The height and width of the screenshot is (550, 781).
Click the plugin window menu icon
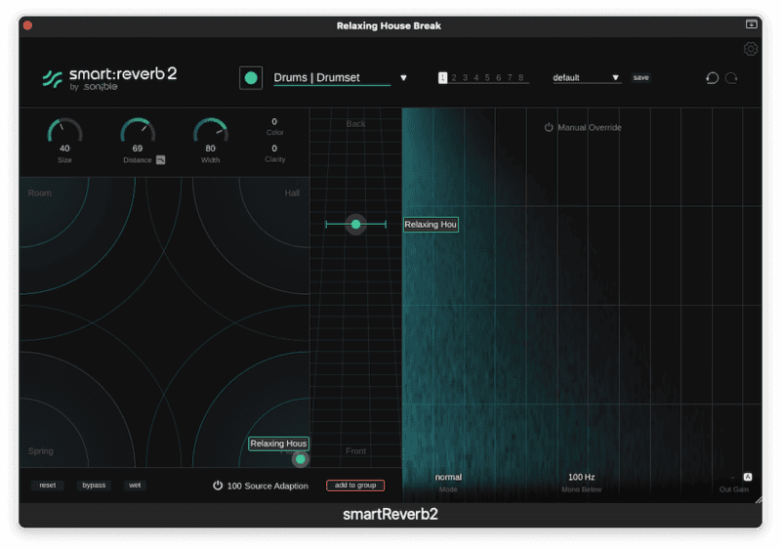tap(751, 24)
